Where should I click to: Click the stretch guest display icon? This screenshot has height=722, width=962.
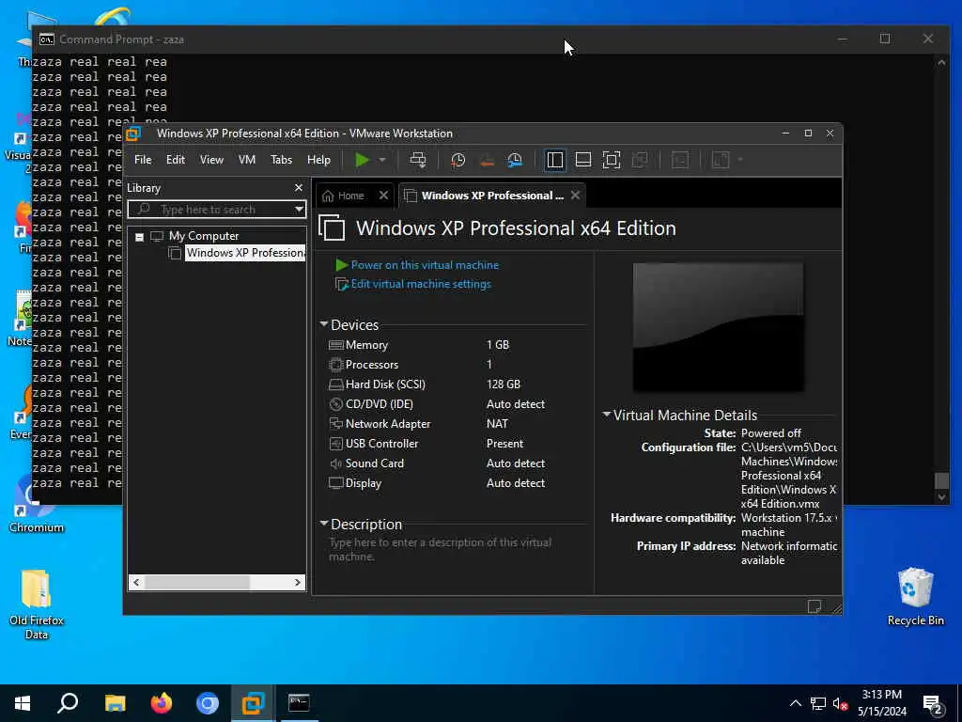tap(721, 160)
